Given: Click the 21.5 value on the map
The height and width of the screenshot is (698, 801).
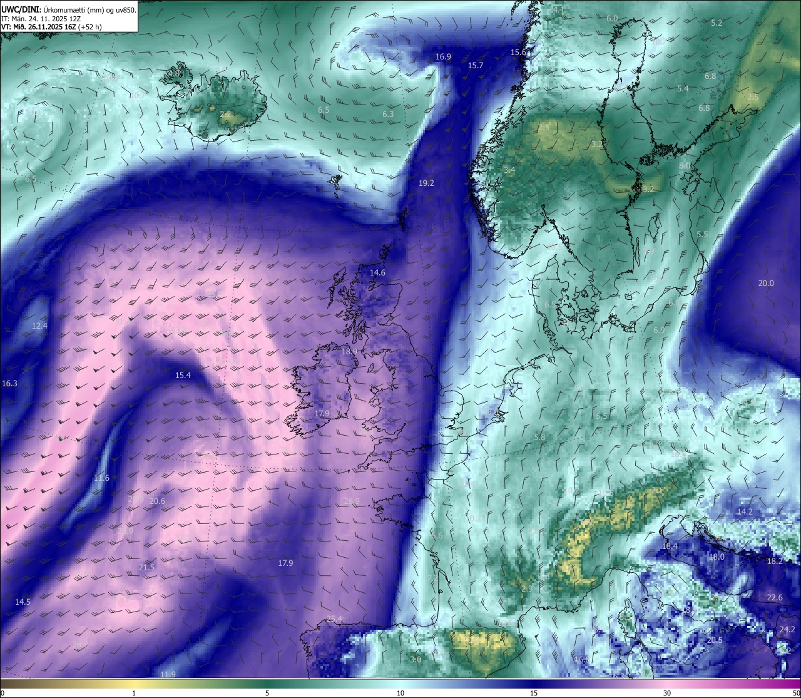Looking at the screenshot, I should 146,568.
